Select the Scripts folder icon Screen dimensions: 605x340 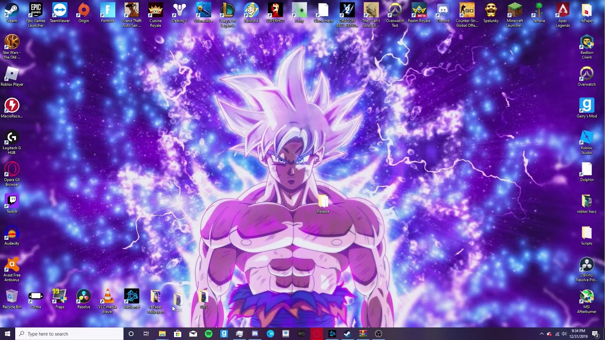587,235
